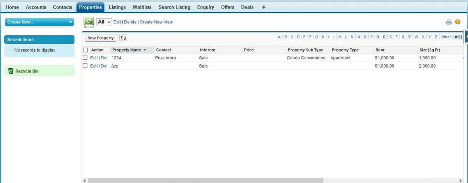Click the Recycle Bin icon

(11, 71)
